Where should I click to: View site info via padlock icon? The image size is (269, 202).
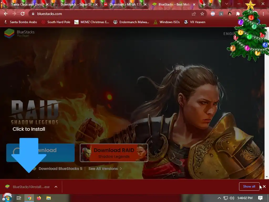click(33, 14)
